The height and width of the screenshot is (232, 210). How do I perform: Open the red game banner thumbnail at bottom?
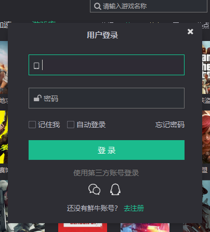tap(83, 227)
